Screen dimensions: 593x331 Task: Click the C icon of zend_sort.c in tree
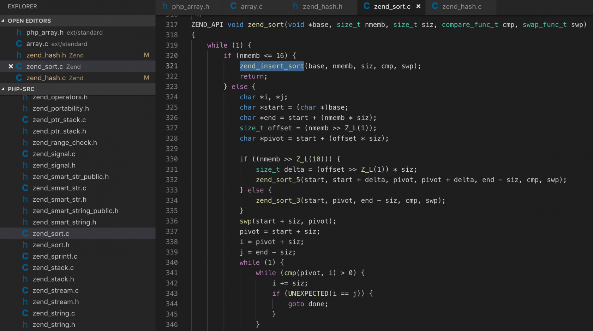(x=25, y=234)
